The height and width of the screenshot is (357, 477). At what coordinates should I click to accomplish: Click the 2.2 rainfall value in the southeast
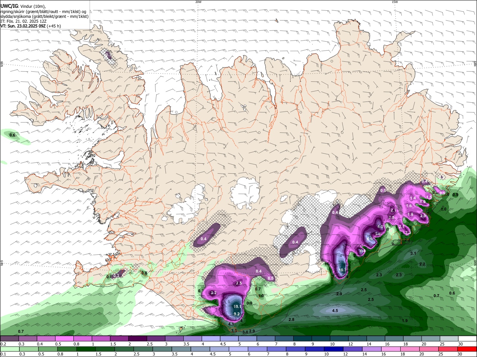pyautogui.click(x=422, y=264)
